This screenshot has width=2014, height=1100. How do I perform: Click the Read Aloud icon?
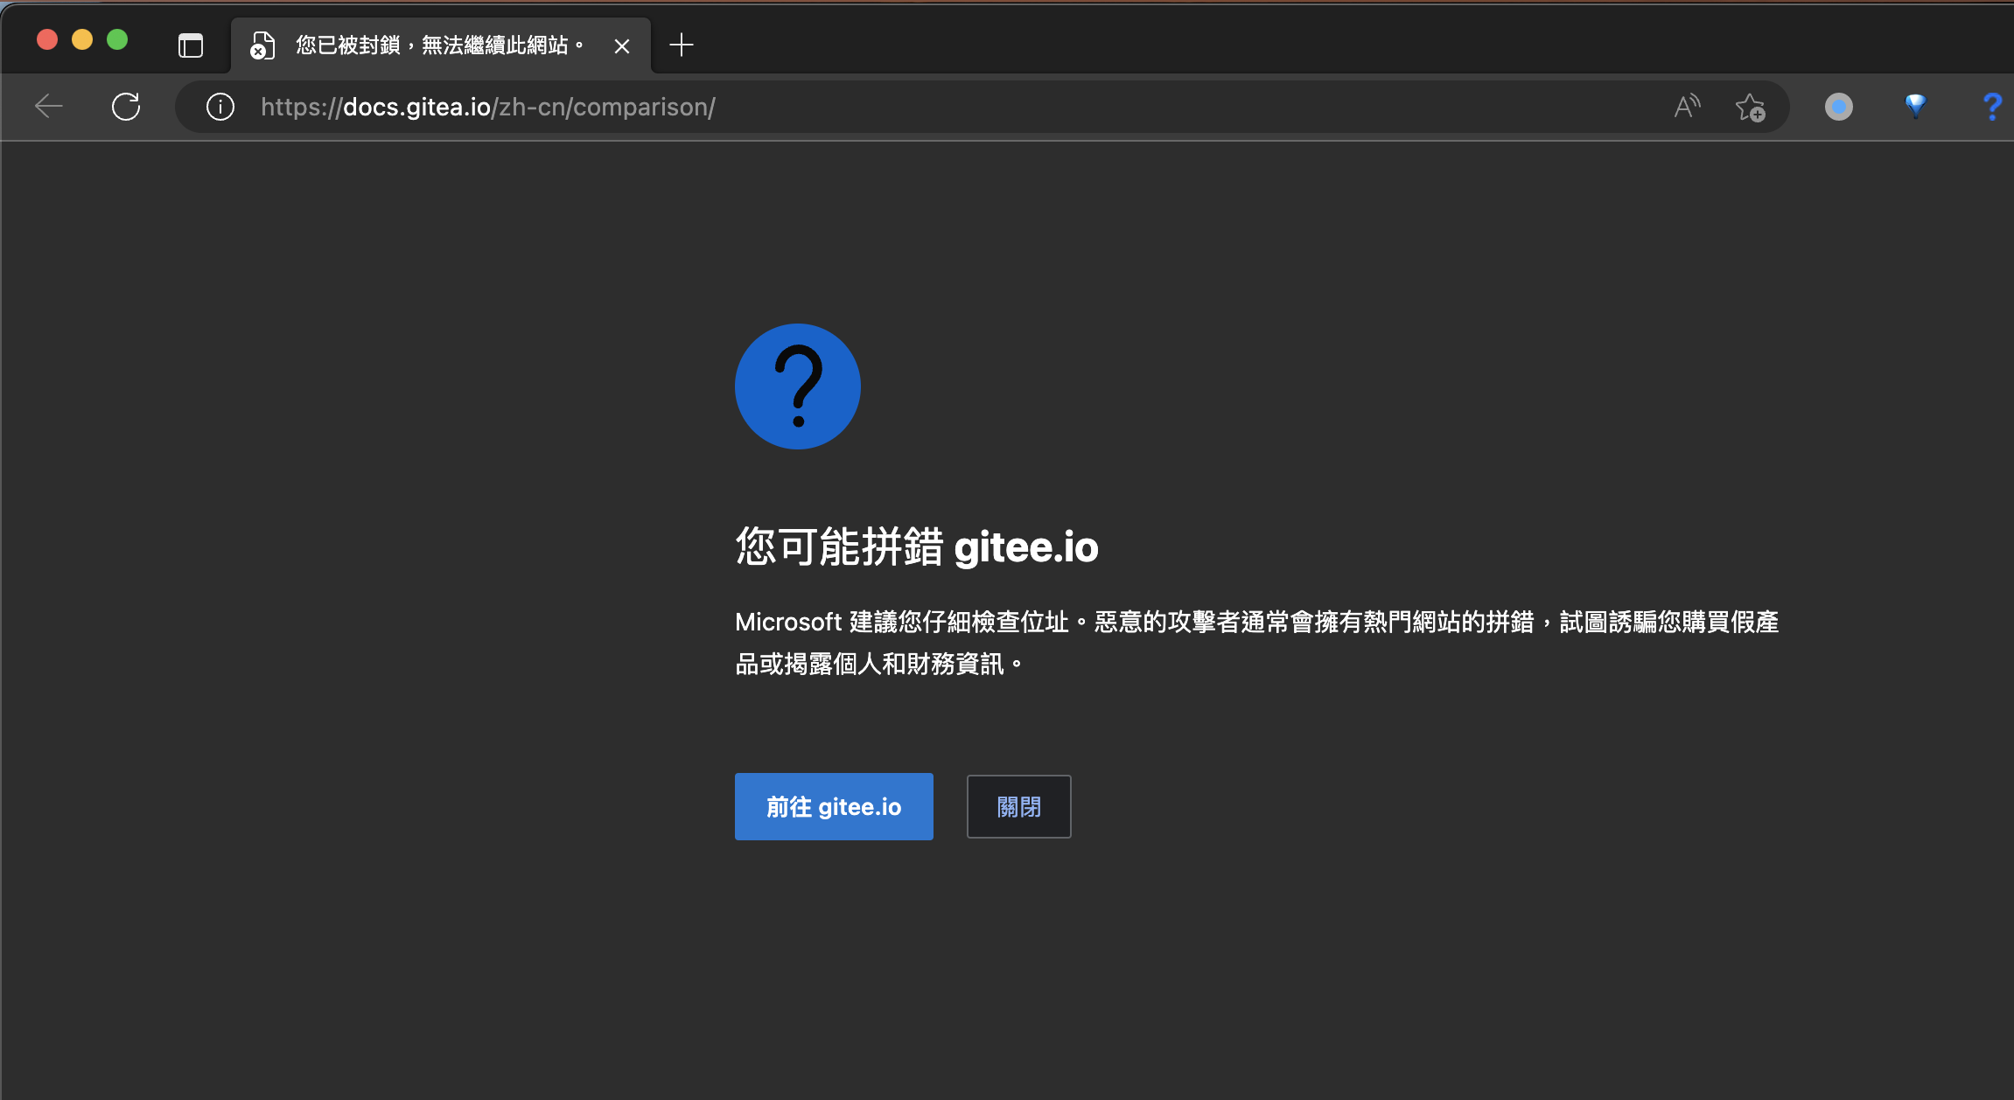tap(1687, 107)
